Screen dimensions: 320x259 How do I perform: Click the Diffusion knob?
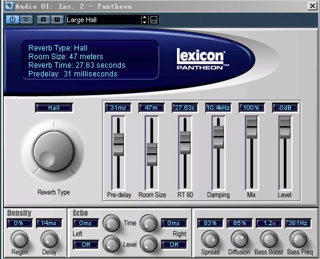[239, 239]
